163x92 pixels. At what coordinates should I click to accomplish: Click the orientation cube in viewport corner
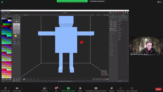(104, 73)
